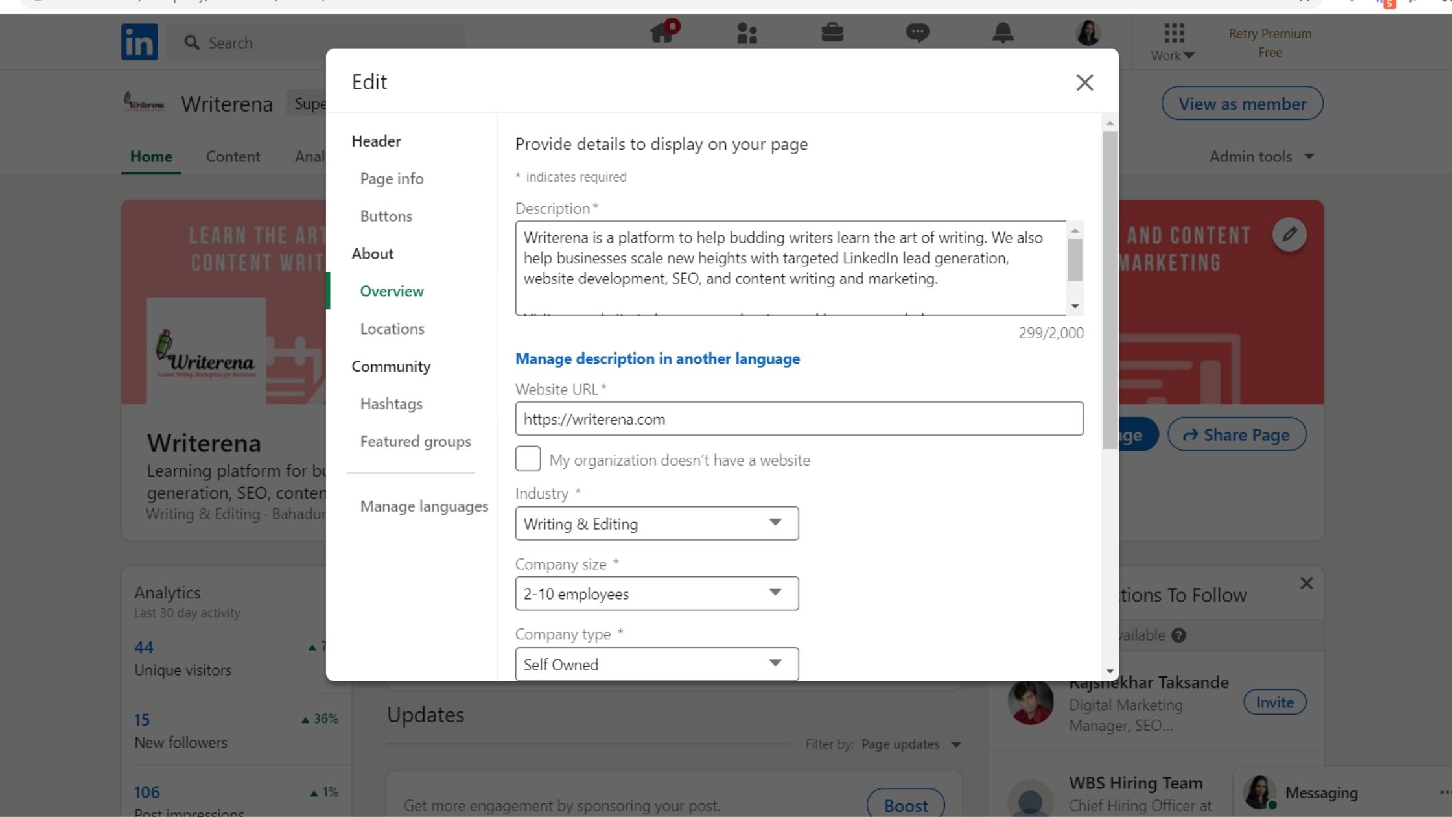Close the Edit dialog with X
The image size is (1452, 817).
click(1084, 82)
